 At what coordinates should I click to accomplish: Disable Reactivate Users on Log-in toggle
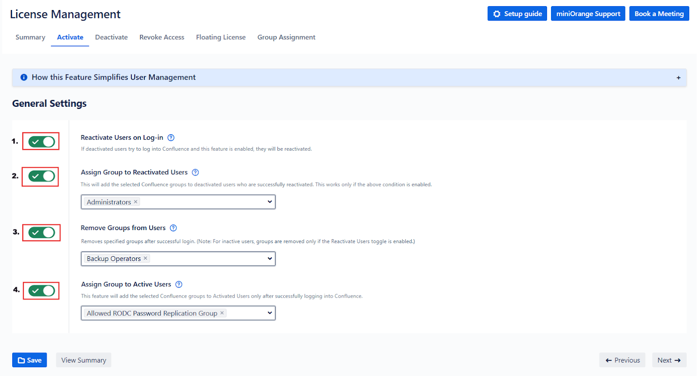41,142
